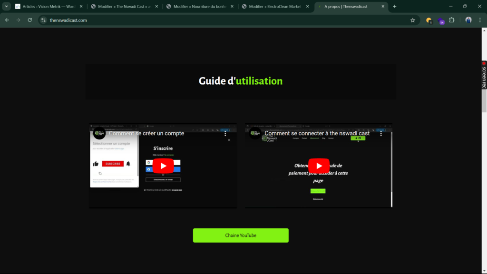Viewport: 487px width, 274px height.
Task: Switch to Modifier ElectroClean Market tab
Action: tap(275, 6)
